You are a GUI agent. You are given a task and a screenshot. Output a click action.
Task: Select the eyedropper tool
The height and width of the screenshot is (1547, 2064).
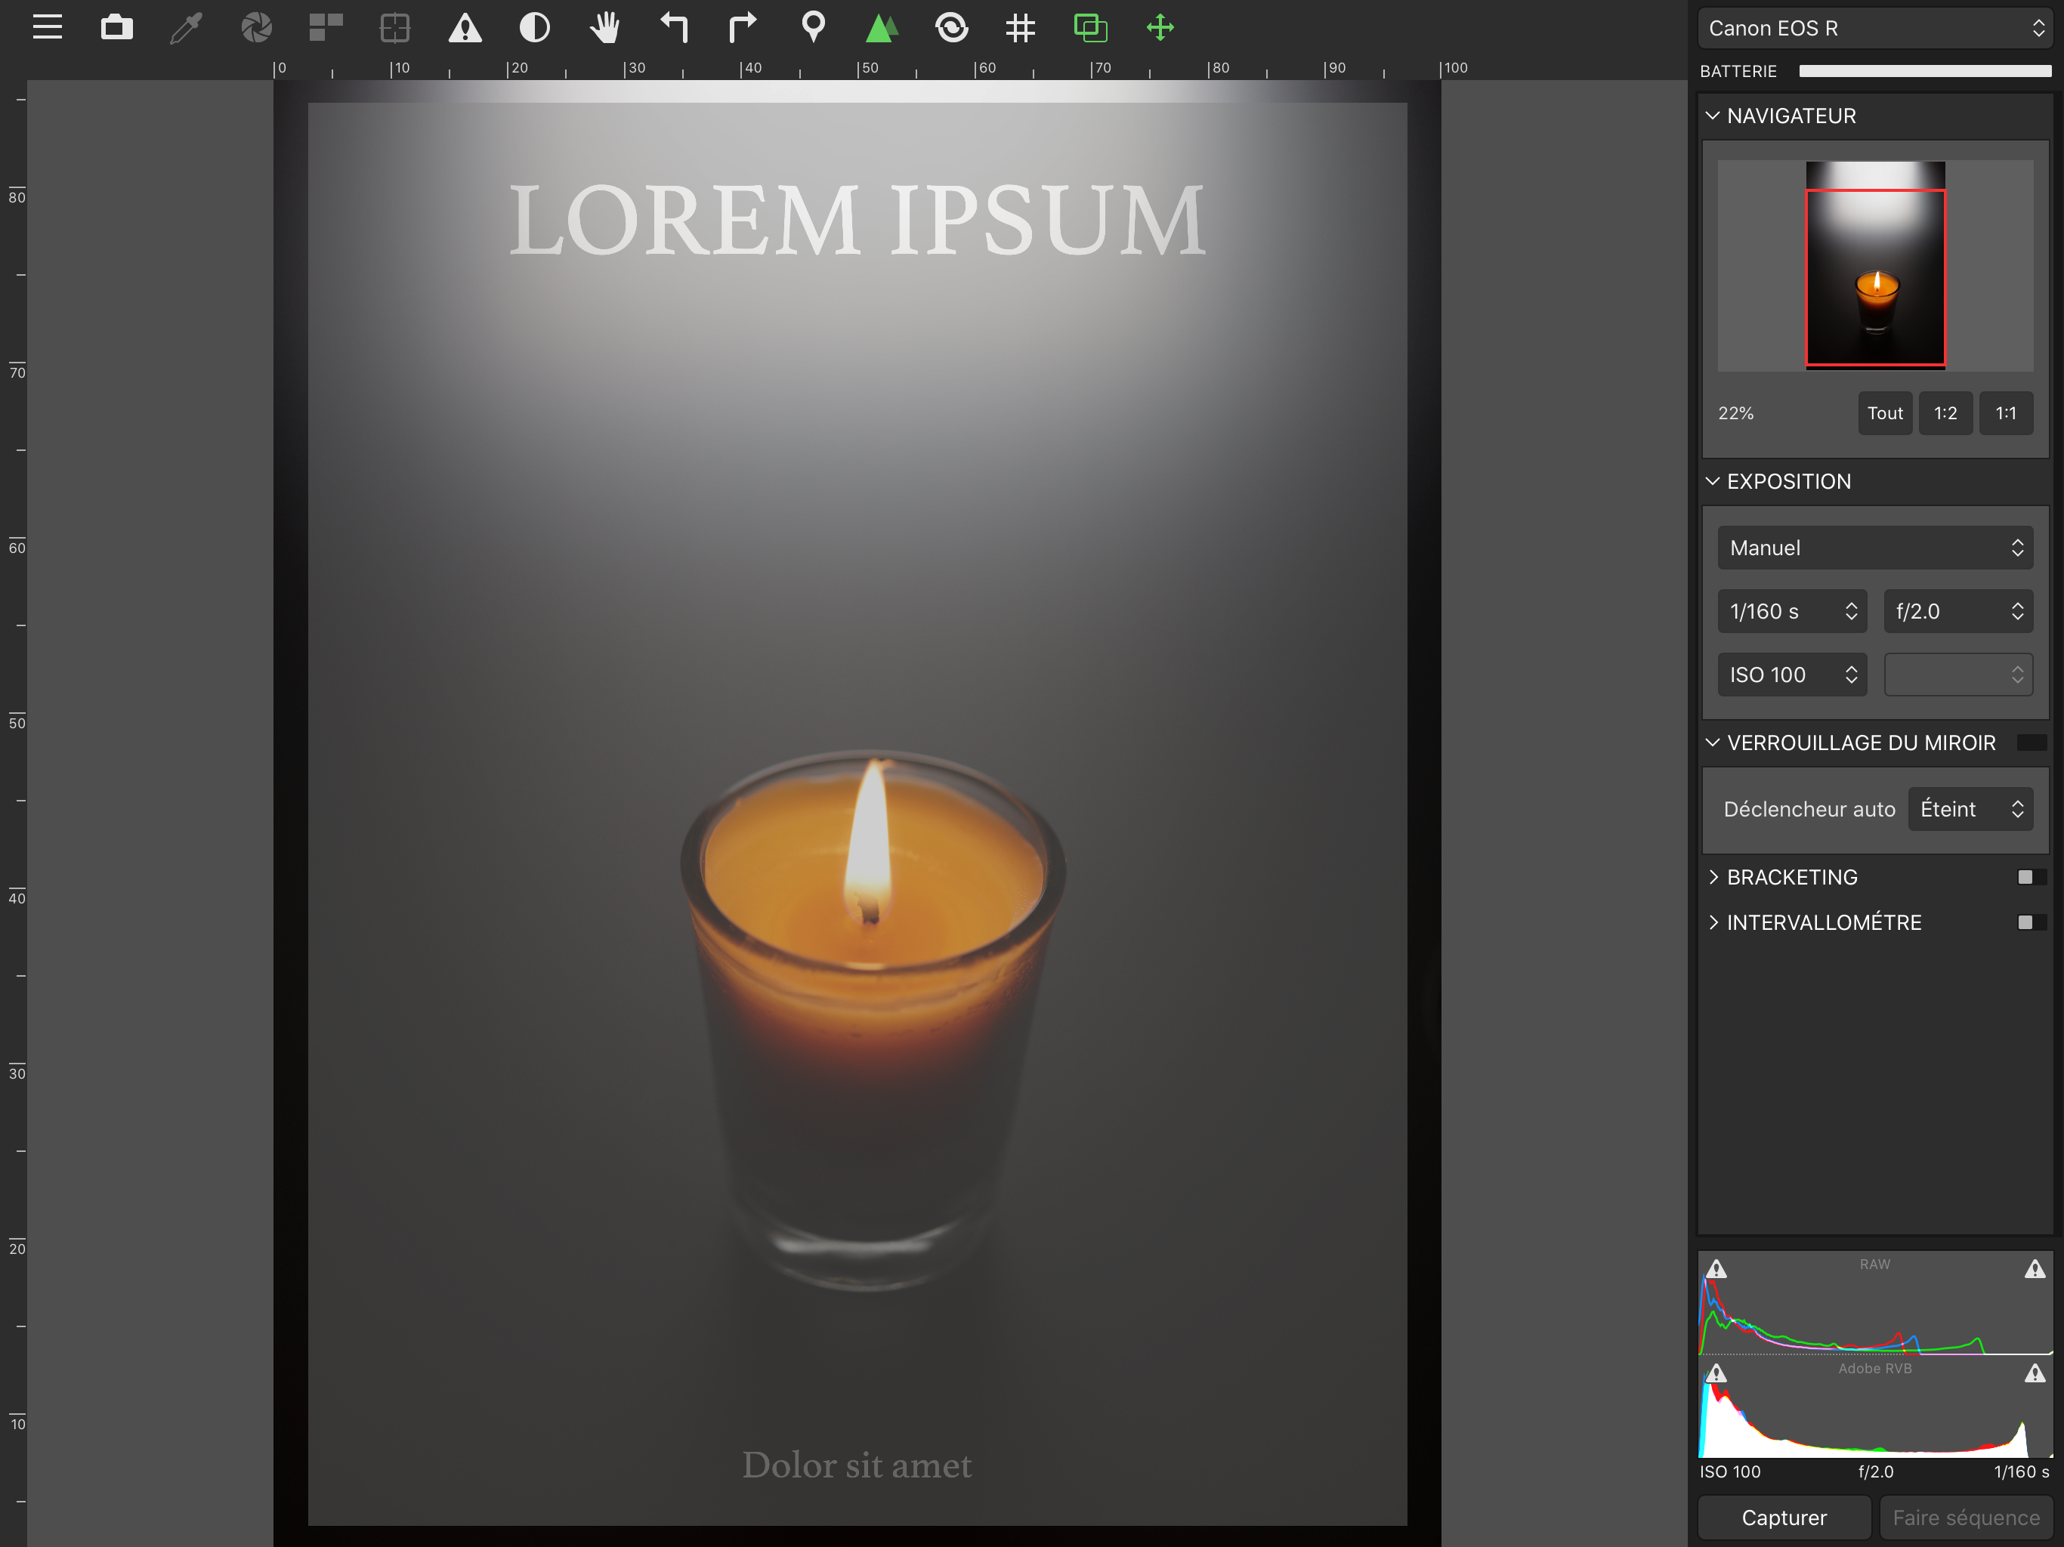(186, 27)
